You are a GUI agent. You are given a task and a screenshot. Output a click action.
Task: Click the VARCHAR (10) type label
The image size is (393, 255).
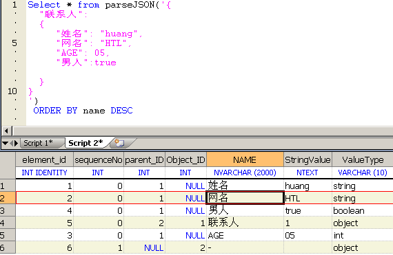[x=363, y=173]
